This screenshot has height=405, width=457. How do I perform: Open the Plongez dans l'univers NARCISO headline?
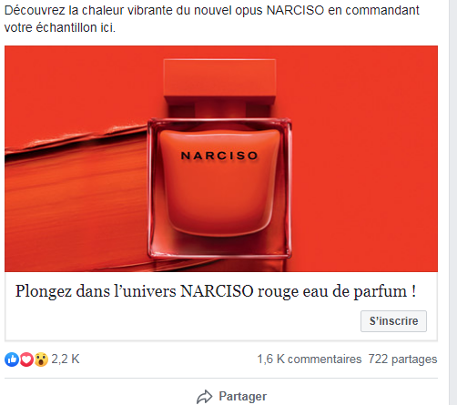click(216, 291)
